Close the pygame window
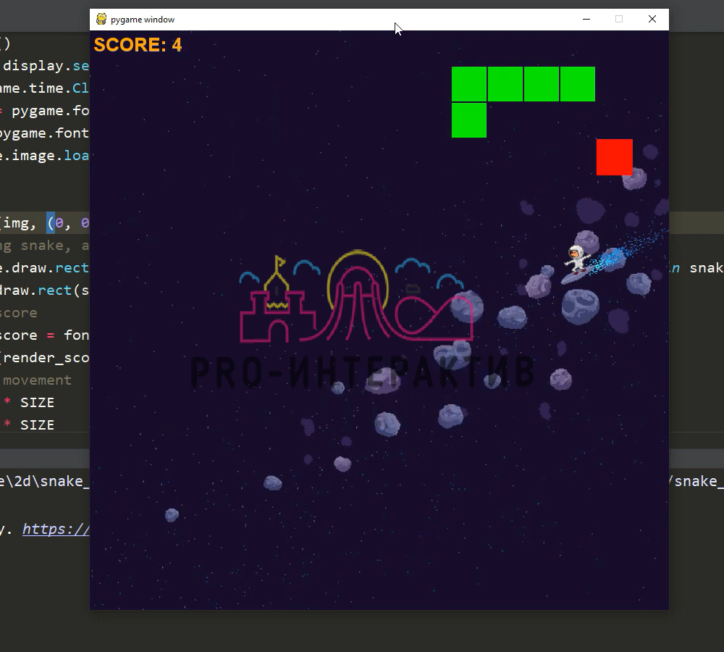 [x=652, y=19]
